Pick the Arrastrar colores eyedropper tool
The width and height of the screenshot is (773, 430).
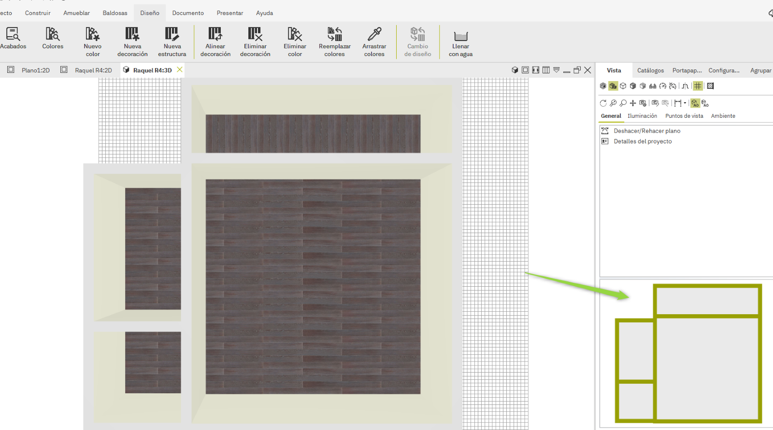374,42
